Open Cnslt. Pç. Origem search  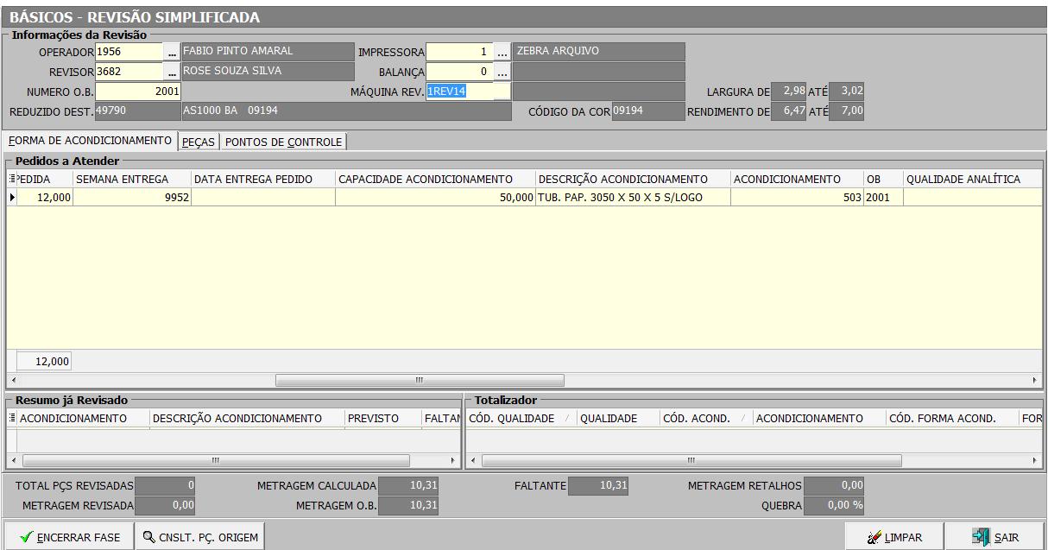pos(199,537)
